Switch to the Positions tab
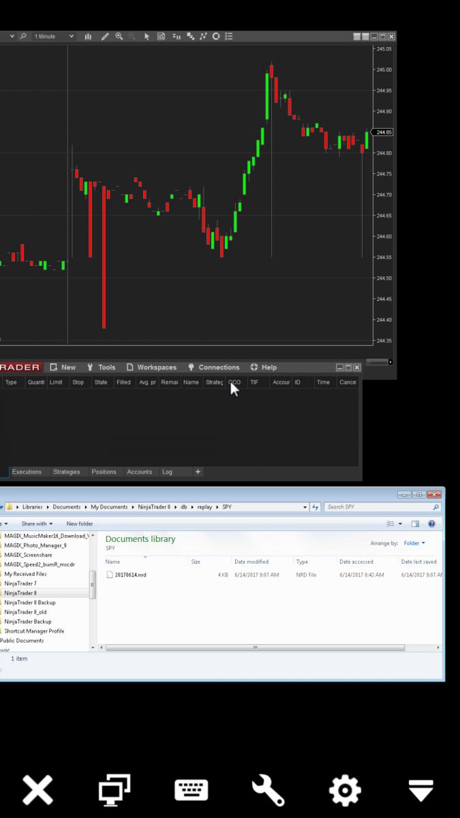This screenshot has width=460, height=818. [104, 472]
